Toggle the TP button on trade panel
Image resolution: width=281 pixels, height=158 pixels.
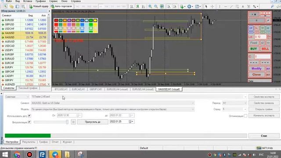(x=263, y=28)
